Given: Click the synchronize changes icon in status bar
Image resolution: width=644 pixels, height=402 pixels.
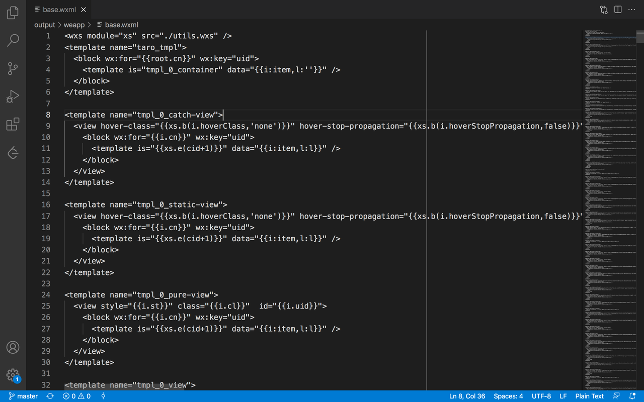Looking at the screenshot, I should click(x=50, y=396).
